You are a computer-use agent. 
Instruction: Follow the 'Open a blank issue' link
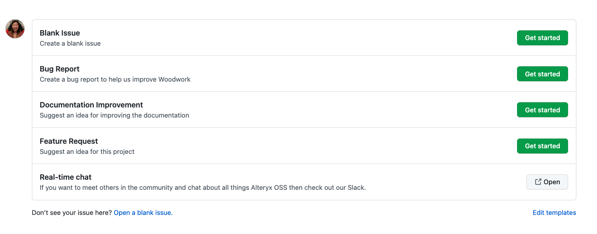click(143, 213)
